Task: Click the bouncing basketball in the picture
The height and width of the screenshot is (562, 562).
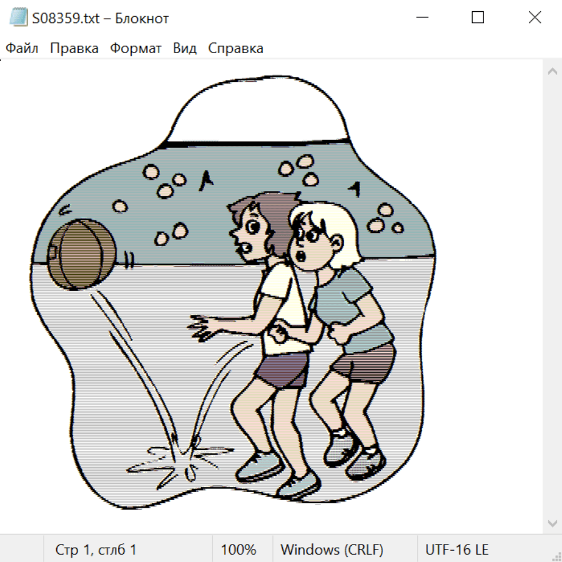Action: [x=79, y=254]
